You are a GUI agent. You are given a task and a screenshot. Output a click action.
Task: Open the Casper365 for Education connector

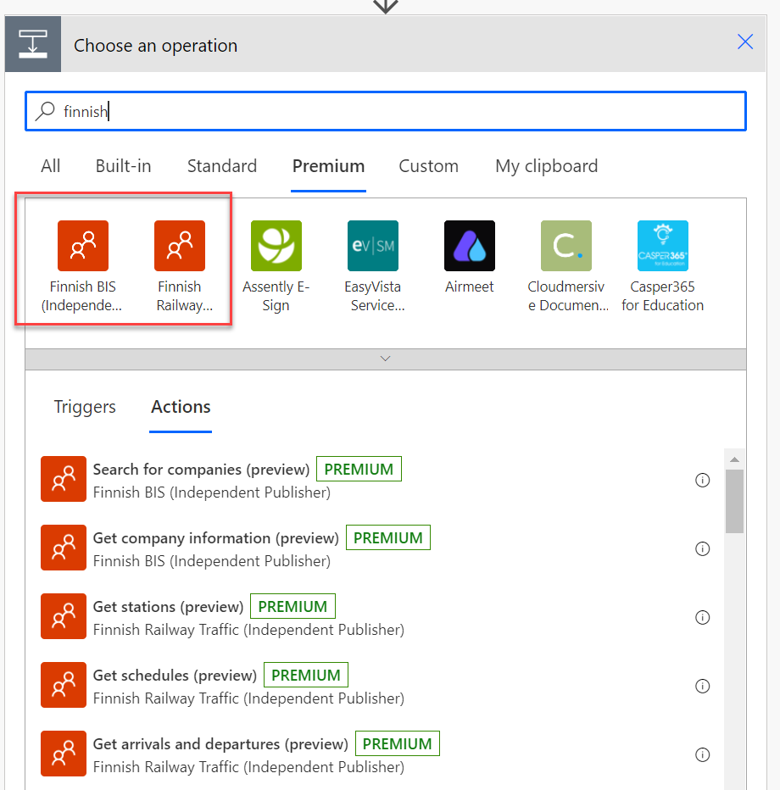(662, 246)
